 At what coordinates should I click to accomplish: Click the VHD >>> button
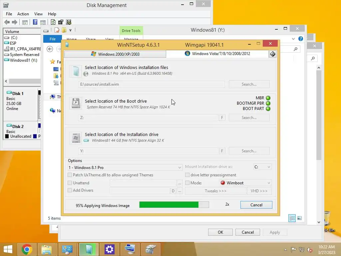click(259, 191)
